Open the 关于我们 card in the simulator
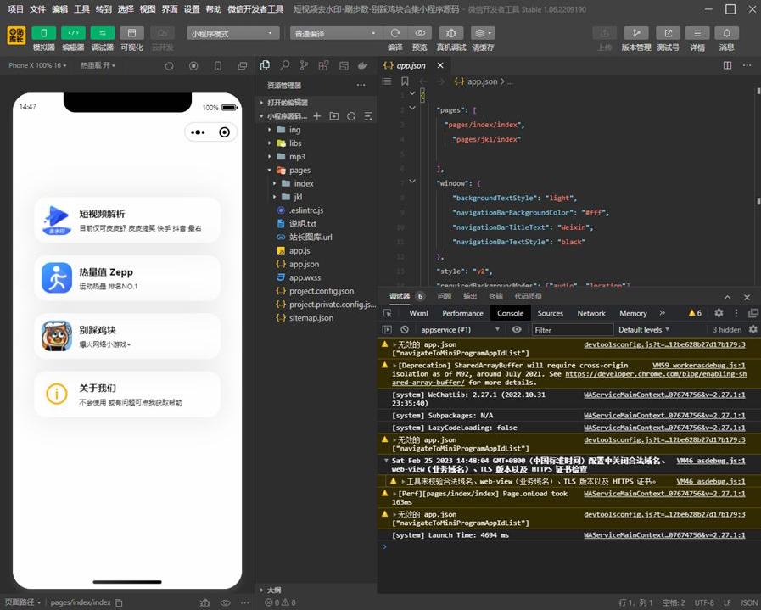This screenshot has width=761, height=610. [127, 394]
